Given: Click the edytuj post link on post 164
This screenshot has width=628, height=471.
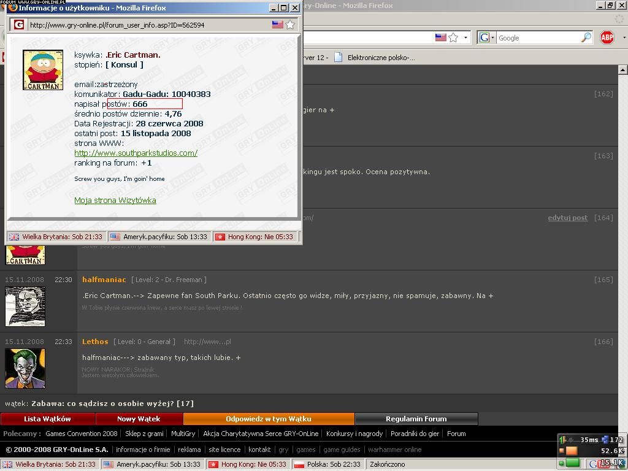Looking at the screenshot, I should [567, 218].
